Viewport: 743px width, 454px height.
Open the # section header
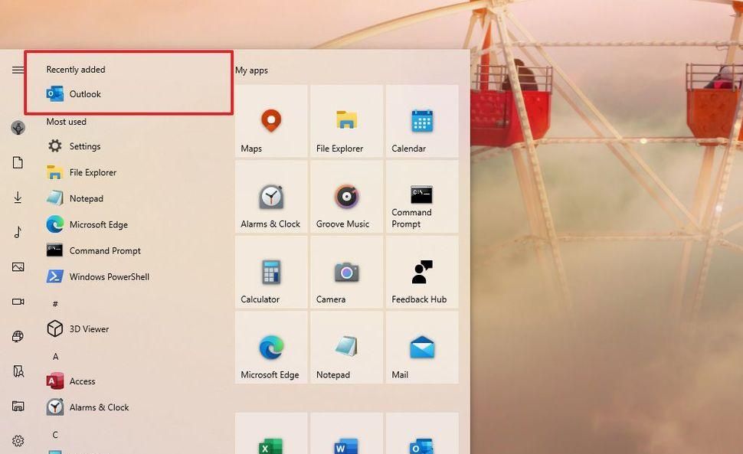(x=55, y=303)
